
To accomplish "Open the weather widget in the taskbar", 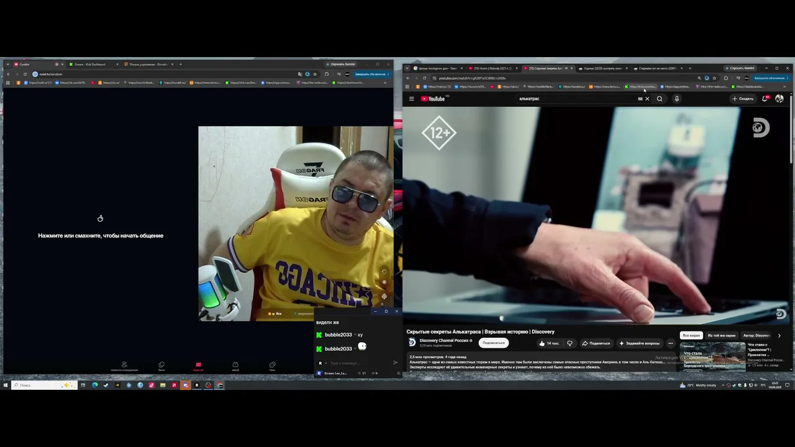I will (x=699, y=385).
